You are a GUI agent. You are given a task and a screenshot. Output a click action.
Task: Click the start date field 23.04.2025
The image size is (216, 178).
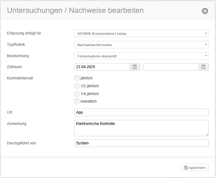click(x=102, y=67)
